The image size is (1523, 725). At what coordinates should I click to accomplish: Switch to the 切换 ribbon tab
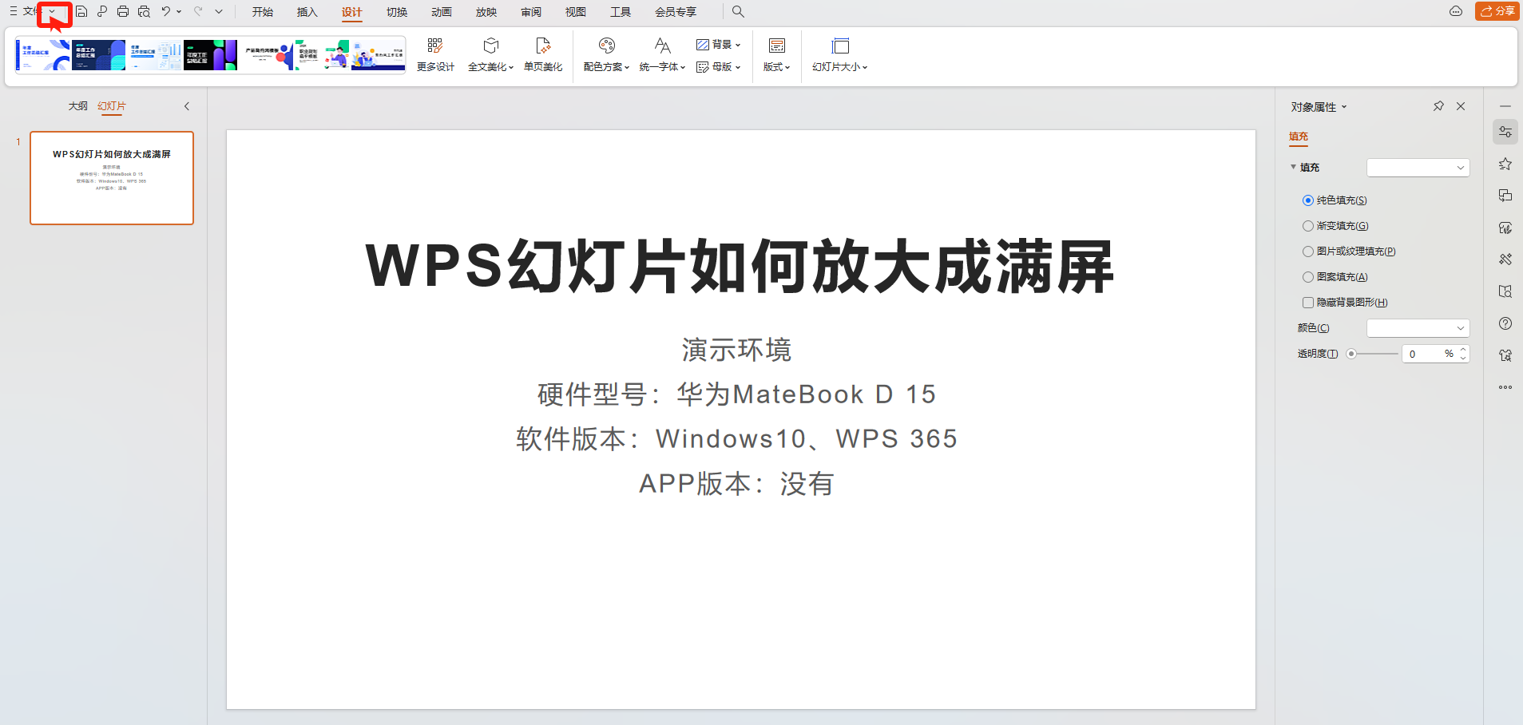tap(396, 11)
